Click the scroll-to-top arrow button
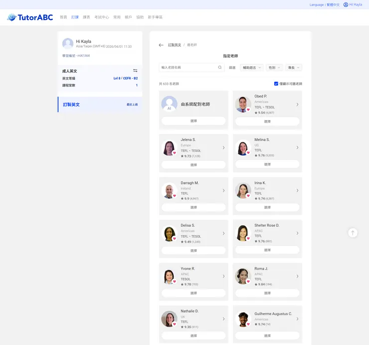This screenshot has width=369, height=345. click(353, 233)
